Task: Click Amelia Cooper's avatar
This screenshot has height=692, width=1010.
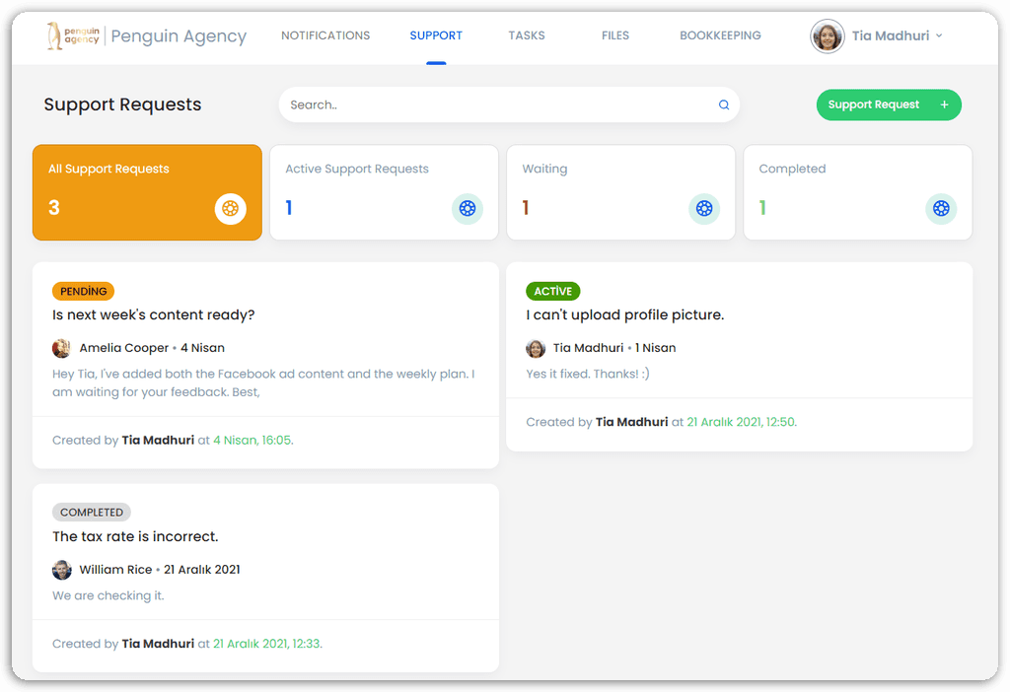Action: [61, 348]
